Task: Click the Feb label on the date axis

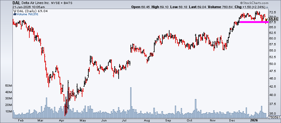Action: click(21, 120)
